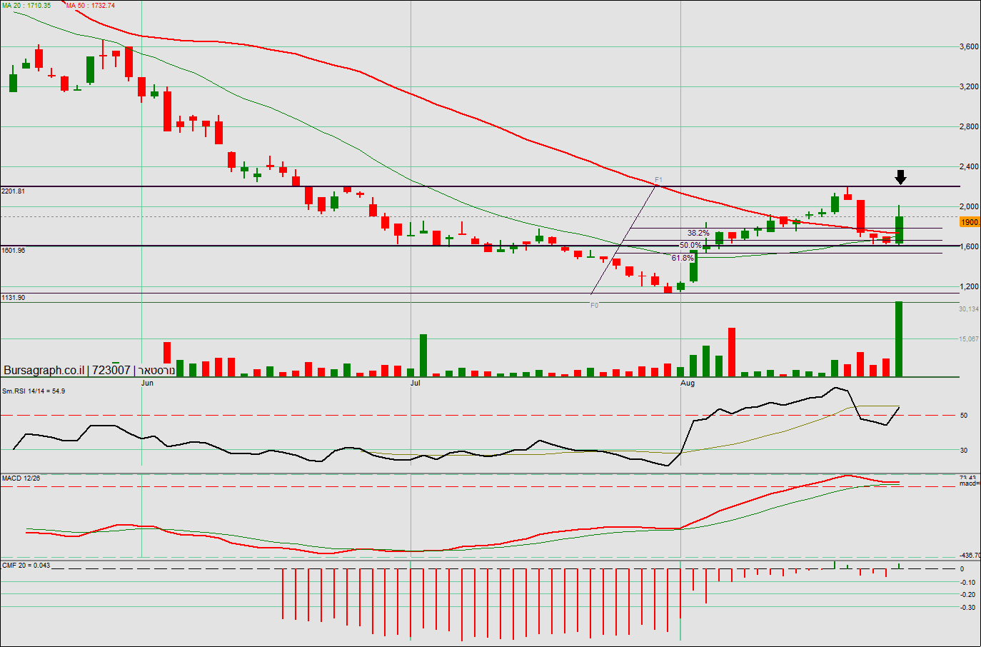The width and height of the screenshot is (981, 647).
Task: Select the MA 50 : 1732.74 label
Action: tap(91, 6)
